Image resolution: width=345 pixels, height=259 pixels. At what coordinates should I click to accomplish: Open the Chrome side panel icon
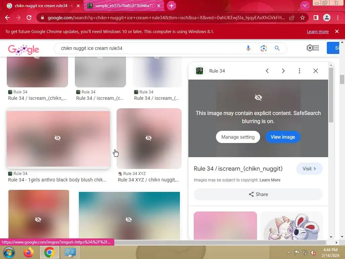point(316,18)
